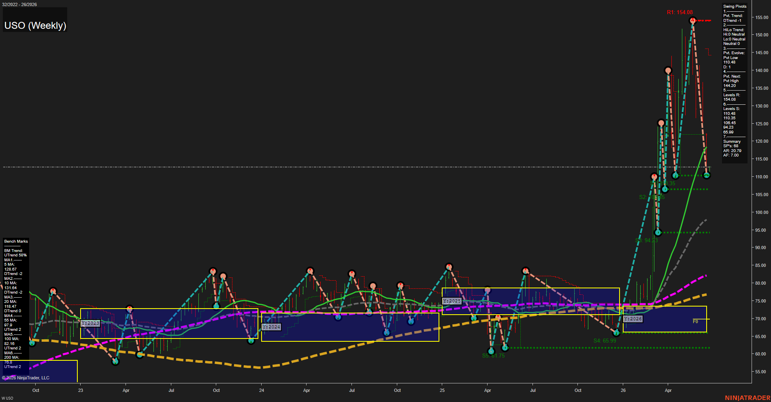This screenshot has width=771, height=402.
Task: Select the 10 MA: label
Action: [x=10, y=283]
